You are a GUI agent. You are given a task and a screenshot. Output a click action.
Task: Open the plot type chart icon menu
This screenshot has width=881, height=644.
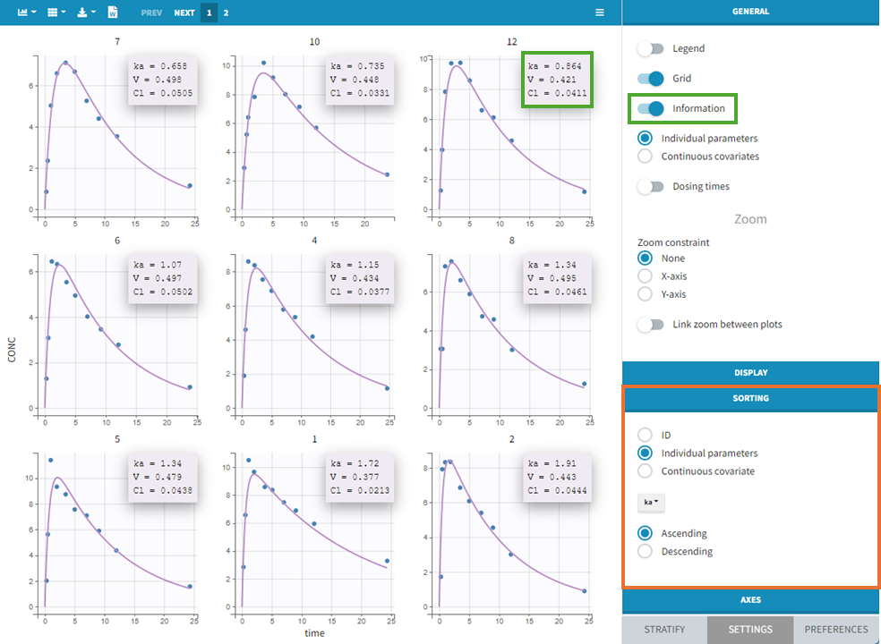click(26, 13)
